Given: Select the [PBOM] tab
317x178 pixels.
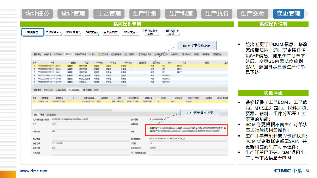Looking at the screenshot, I should click(69, 55).
